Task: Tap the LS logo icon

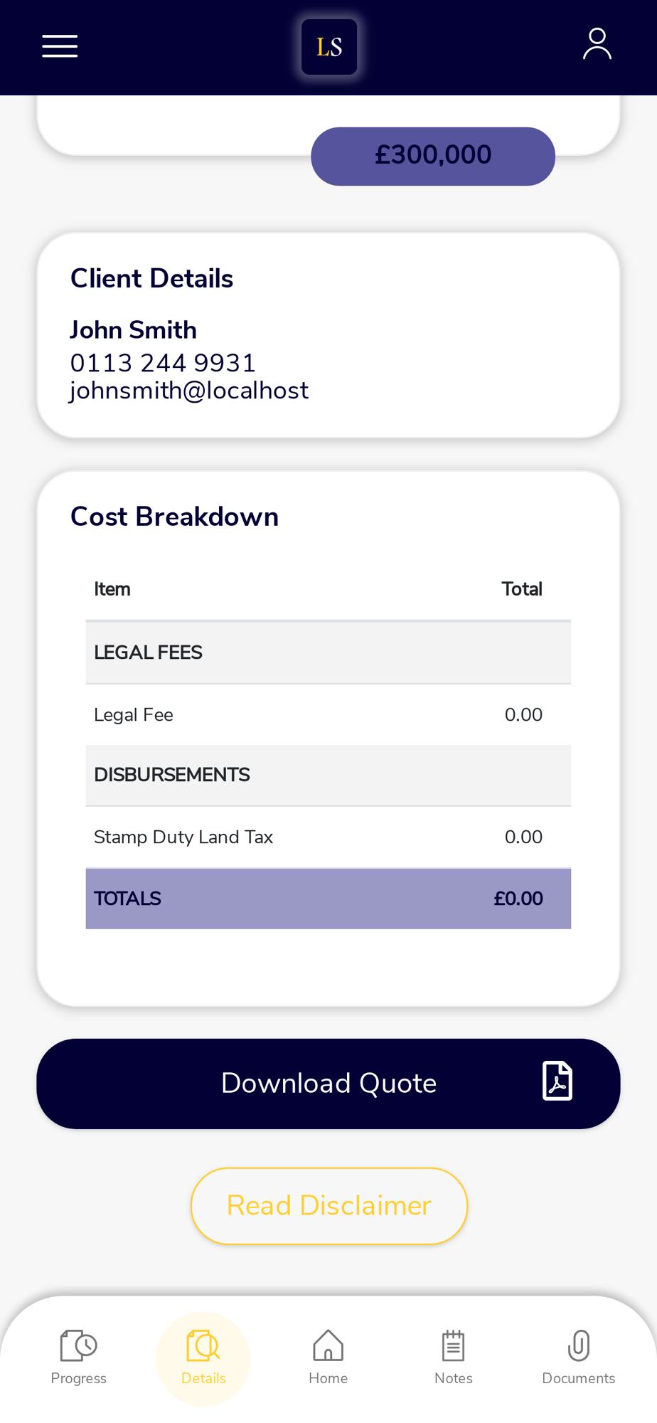Action: pyautogui.click(x=329, y=47)
